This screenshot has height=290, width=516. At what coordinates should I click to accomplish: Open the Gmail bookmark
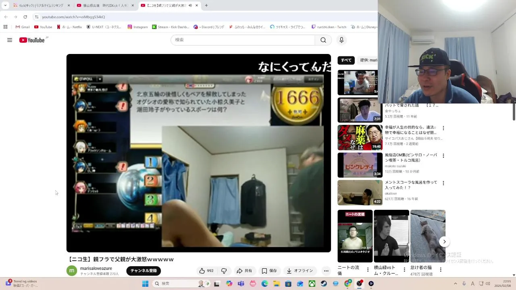[23, 27]
